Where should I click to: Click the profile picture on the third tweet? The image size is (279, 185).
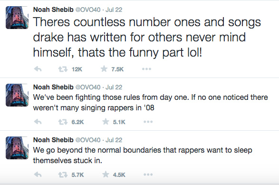(17, 148)
